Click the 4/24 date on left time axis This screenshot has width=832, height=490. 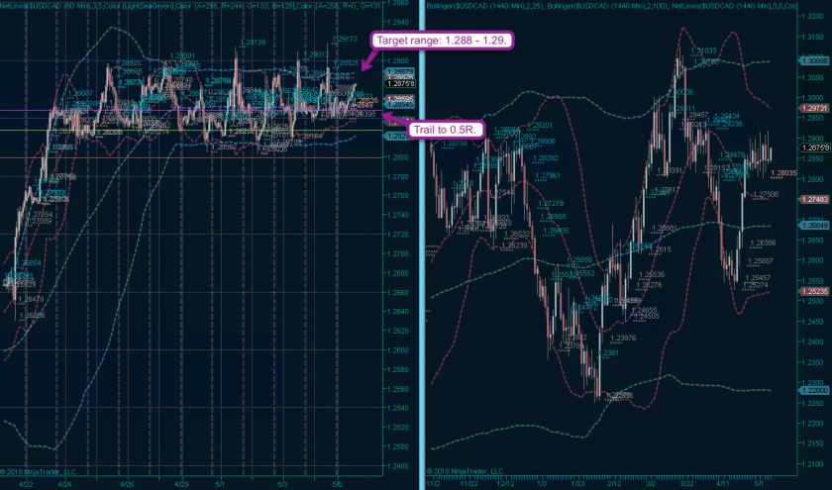point(63,484)
